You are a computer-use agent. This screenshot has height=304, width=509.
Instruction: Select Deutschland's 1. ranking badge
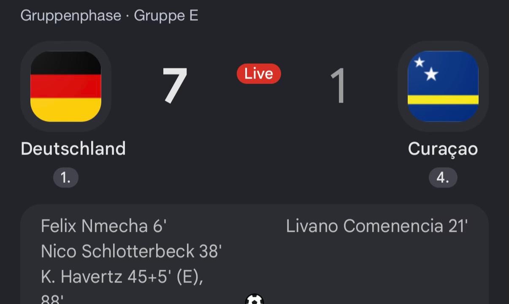click(x=66, y=178)
